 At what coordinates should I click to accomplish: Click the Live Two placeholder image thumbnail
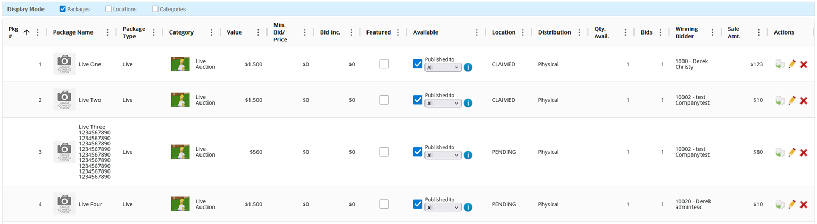click(x=64, y=100)
